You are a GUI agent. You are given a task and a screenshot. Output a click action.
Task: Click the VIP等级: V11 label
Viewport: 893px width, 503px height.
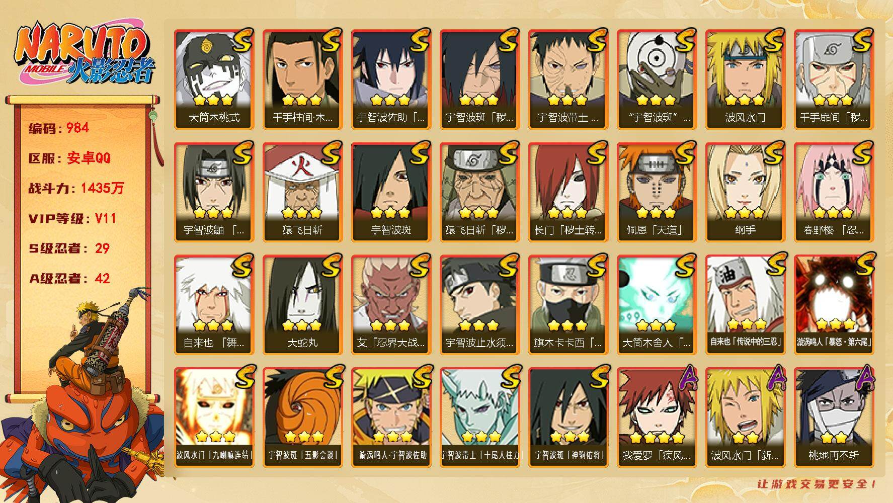tap(72, 218)
